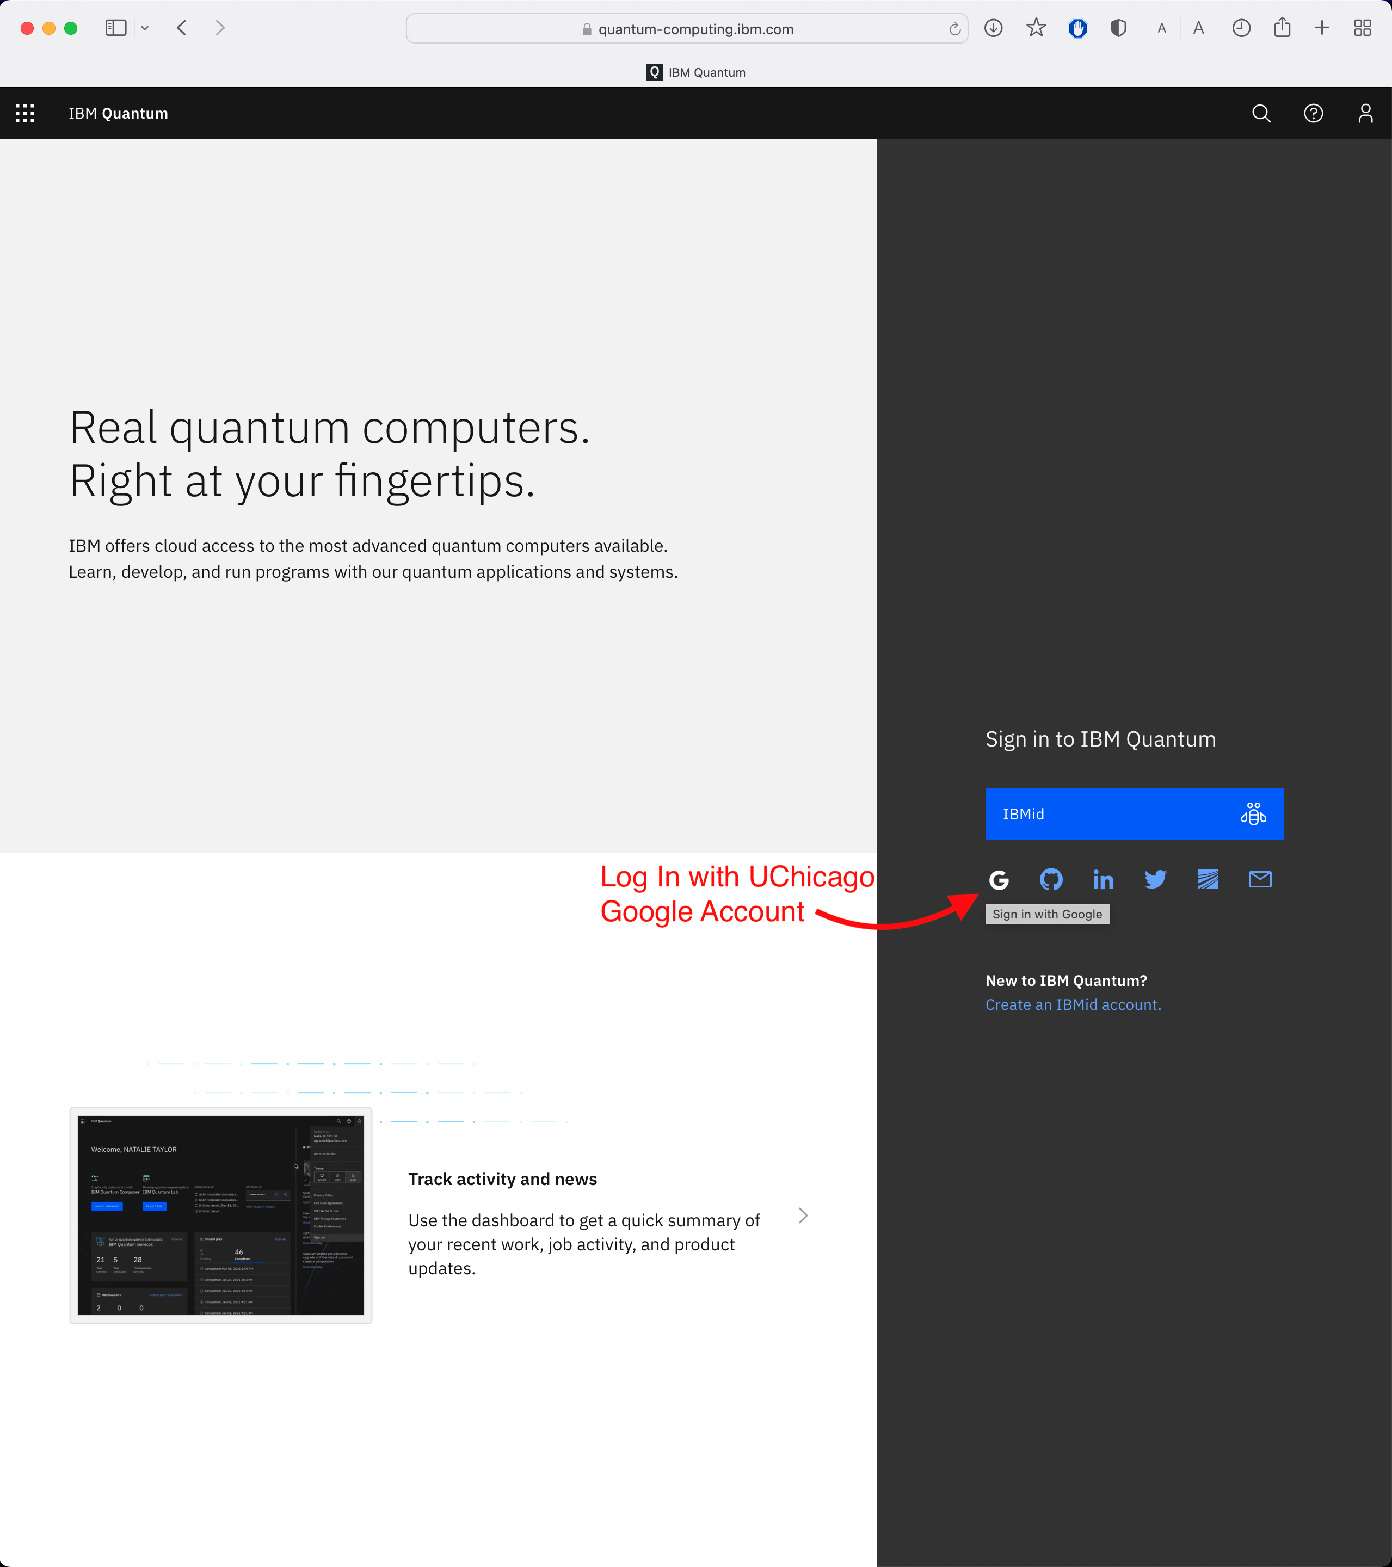The image size is (1392, 1567).
Task: Expand the Safari sidebar options dropdown arrow
Action: point(145,28)
